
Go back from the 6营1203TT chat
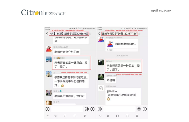click(99, 34)
